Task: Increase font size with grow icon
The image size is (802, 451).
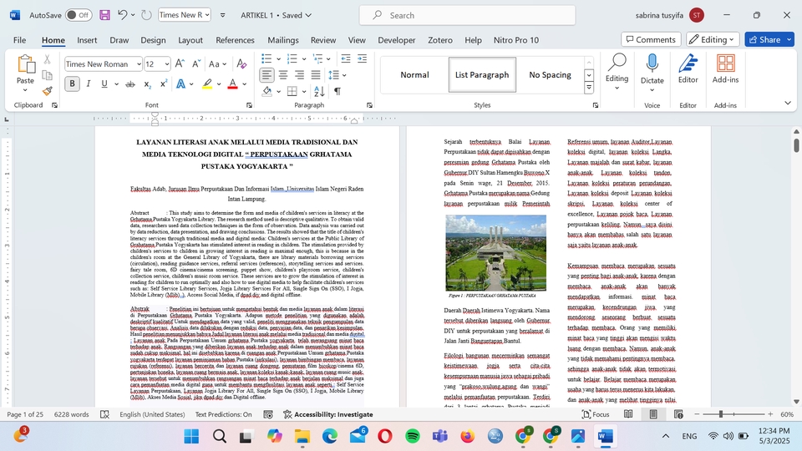Action: (x=180, y=64)
